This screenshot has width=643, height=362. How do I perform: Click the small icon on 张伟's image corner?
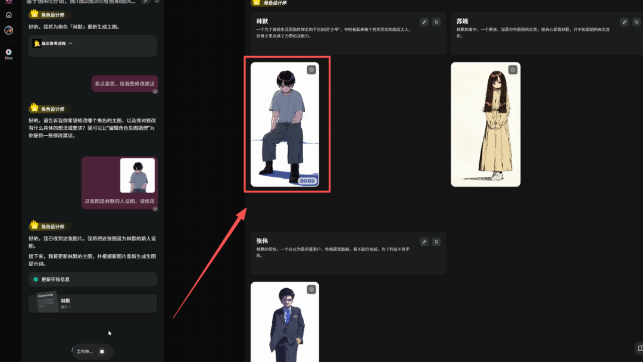pos(311,289)
